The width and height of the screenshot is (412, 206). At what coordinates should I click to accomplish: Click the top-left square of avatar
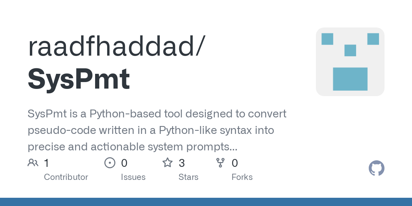327,39
